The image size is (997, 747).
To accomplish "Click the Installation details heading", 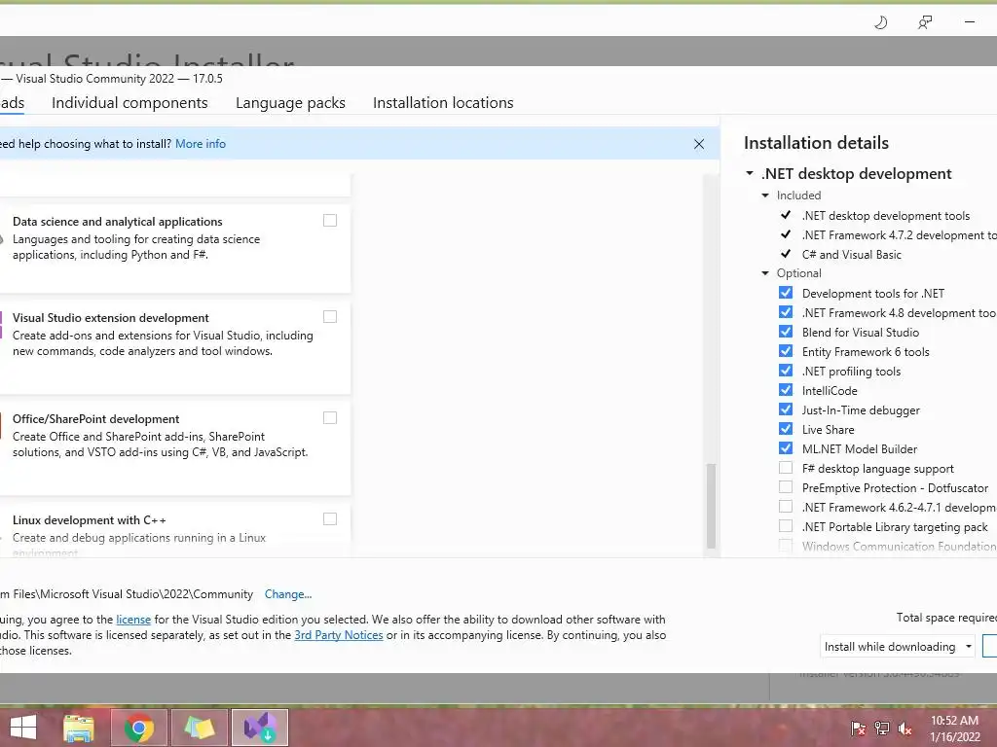I will pyautogui.click(x=817, y=143).
